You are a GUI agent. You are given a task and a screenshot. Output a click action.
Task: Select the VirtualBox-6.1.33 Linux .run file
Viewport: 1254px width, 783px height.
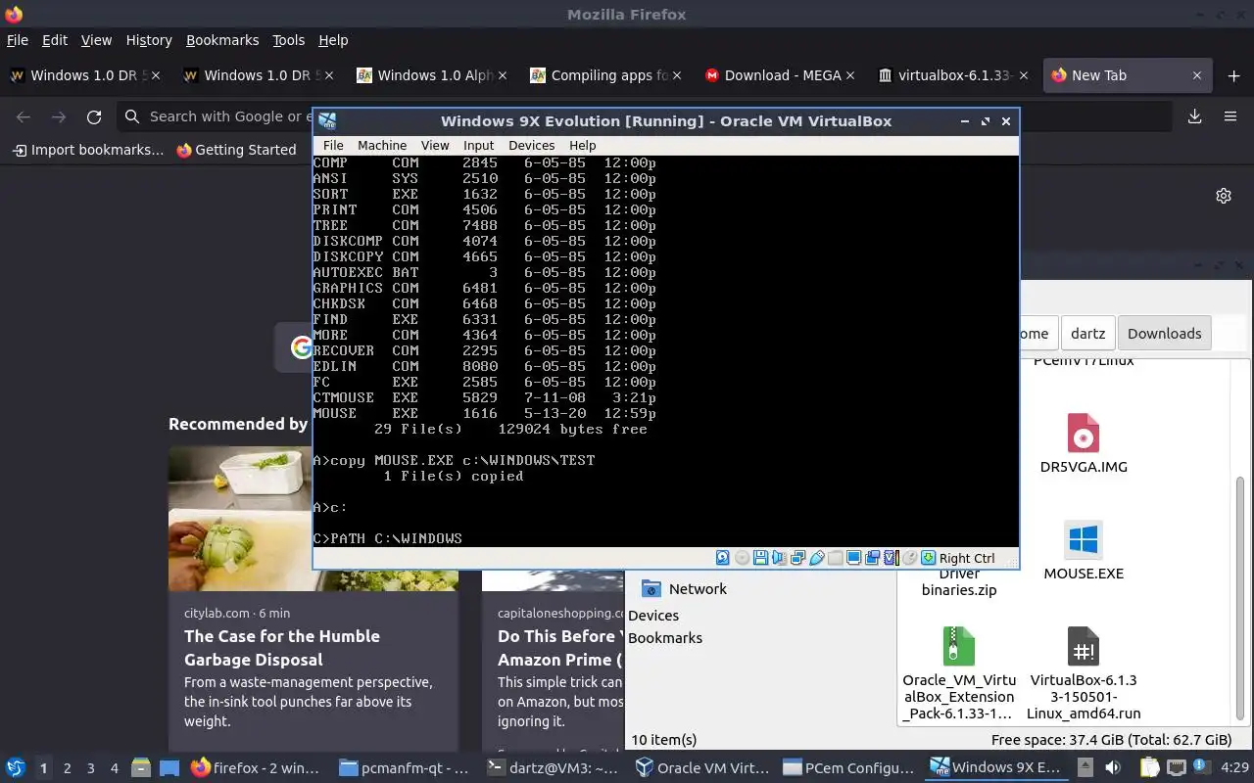[1084, 673]
